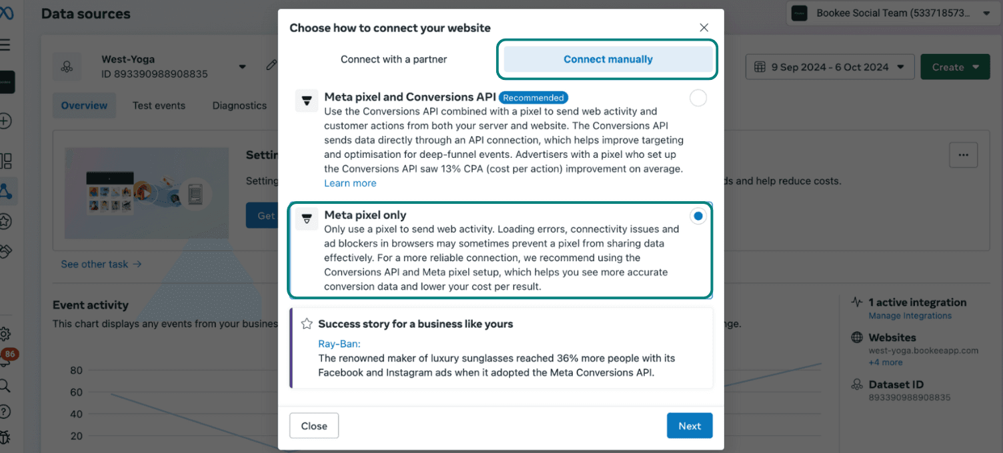This screenshot has width=1003, height=453.
Task: Click the Manage Integrations link
Action: [x=910, y=316]
